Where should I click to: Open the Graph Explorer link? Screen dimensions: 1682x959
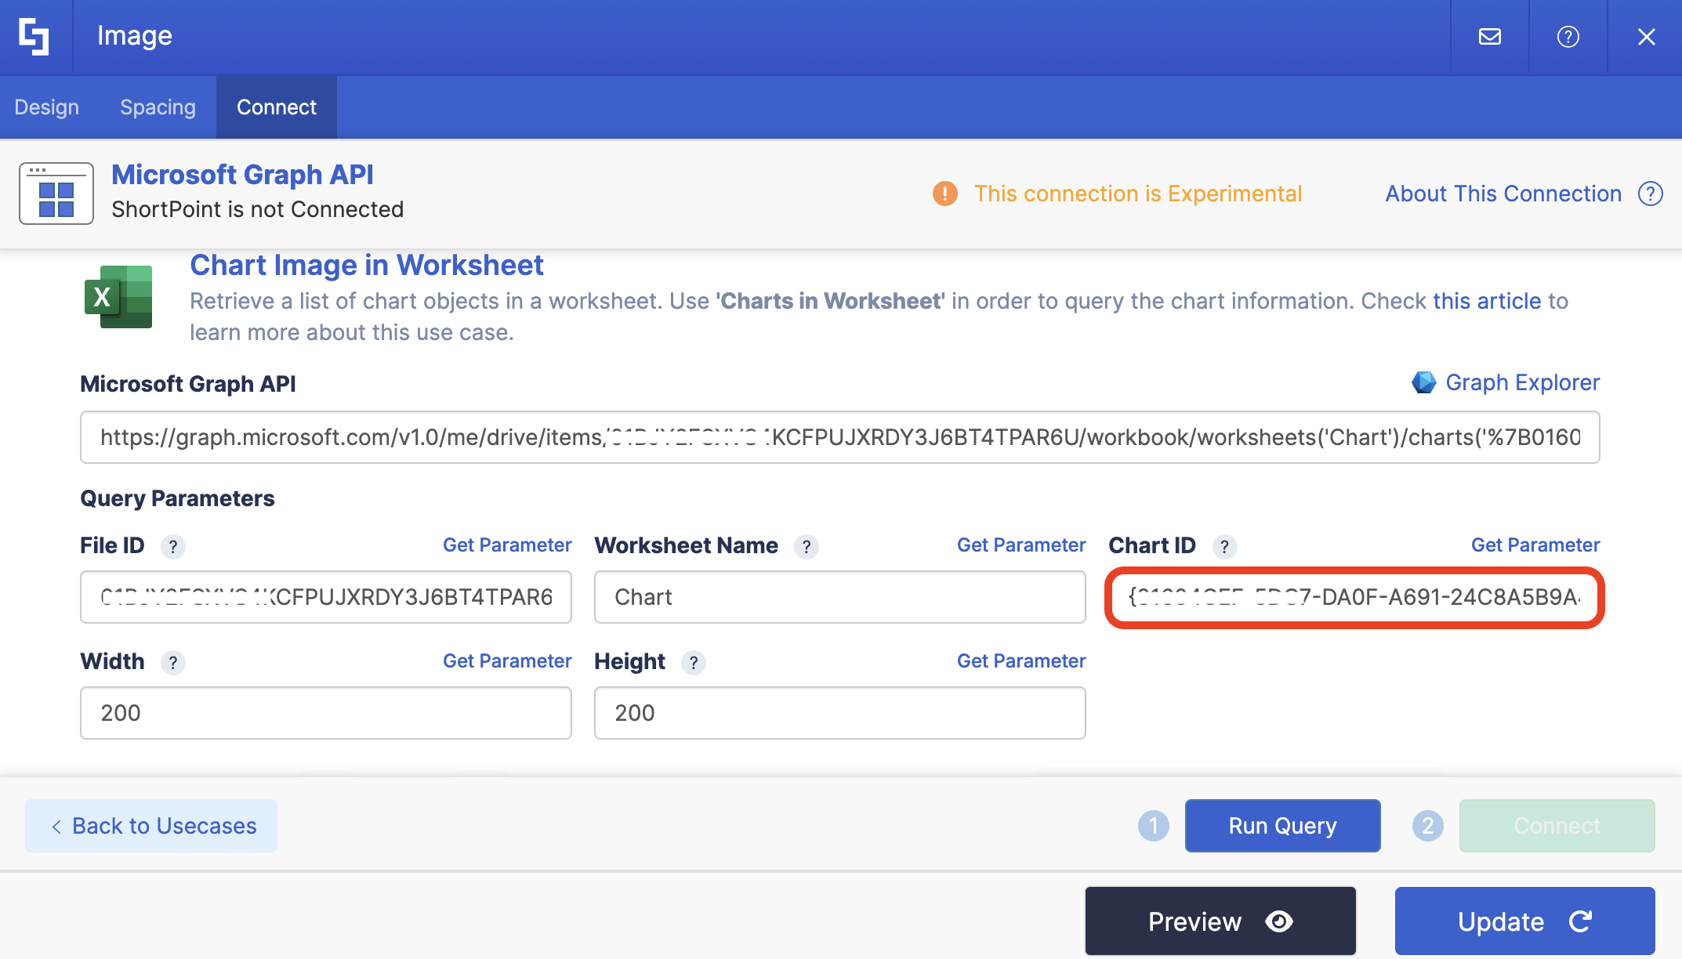coord(1523,382)
